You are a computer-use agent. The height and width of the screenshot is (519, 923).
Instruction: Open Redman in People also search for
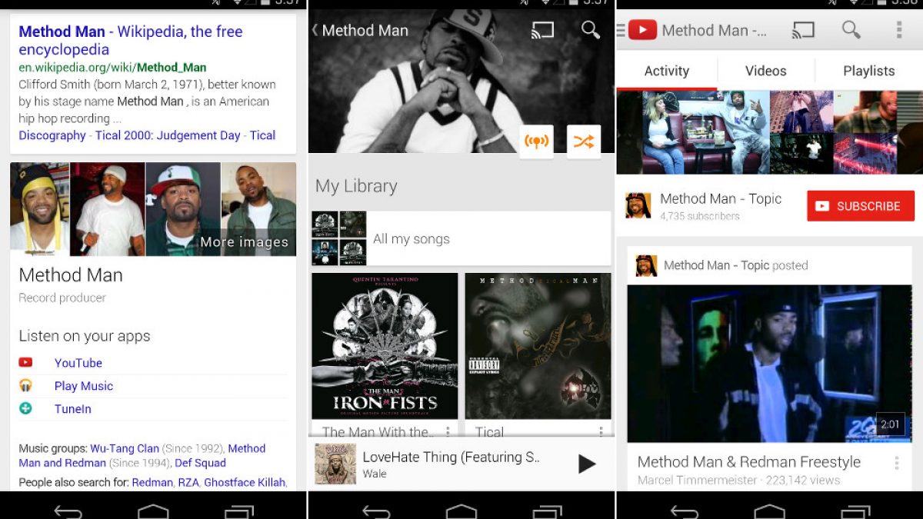[x=152, y=483]
